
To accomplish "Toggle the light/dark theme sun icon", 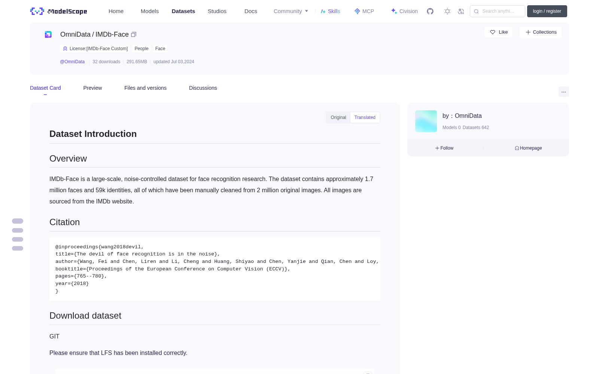I will pyautogui.click(x=447, y=11).
